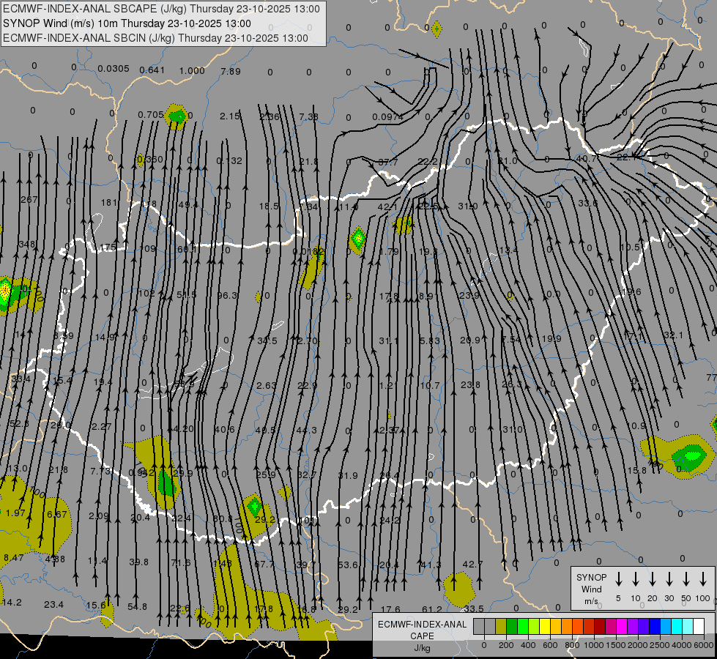
Task: Click the grid value 7.89
Action: (231, 71)
